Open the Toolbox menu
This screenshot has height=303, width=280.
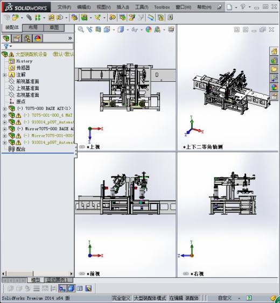click(x=162, y=7)
